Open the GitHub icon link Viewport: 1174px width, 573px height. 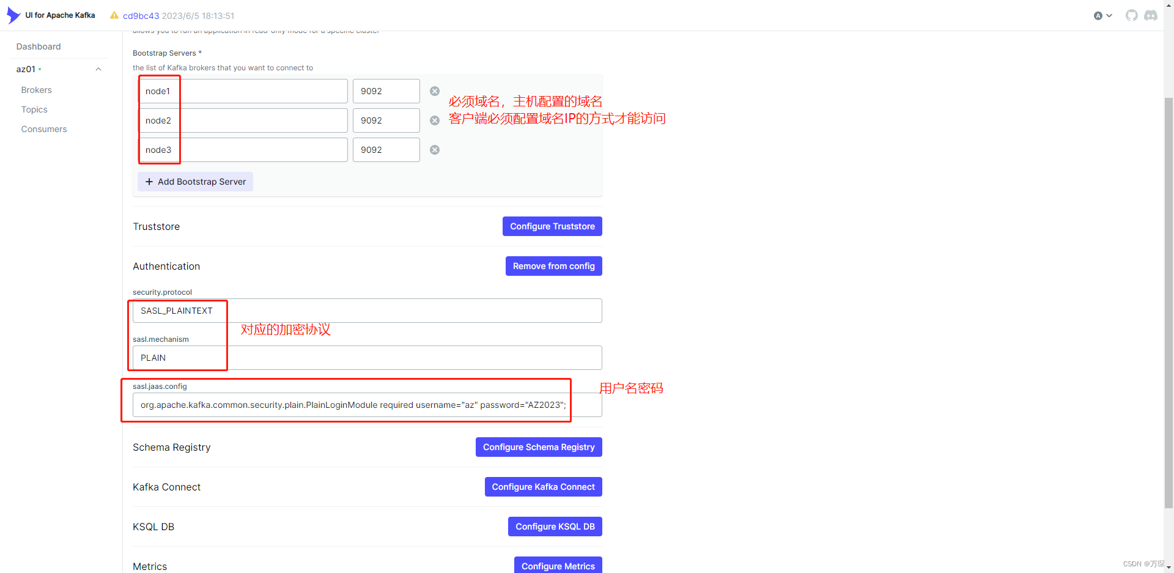coord(1132,16)
